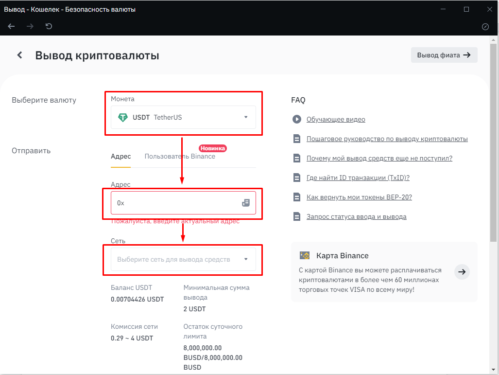Image resolution: width=499 pixels, height=375 pixels.
Task: Maximize the window
Action: [466, 9]
